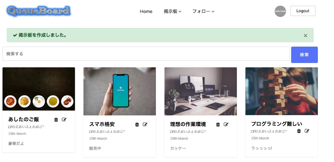Image resolution: width=334 pixels, height=162 pixels.
Task: Open the smartphone in hand thumbnail
Action: tap(120, 91)
